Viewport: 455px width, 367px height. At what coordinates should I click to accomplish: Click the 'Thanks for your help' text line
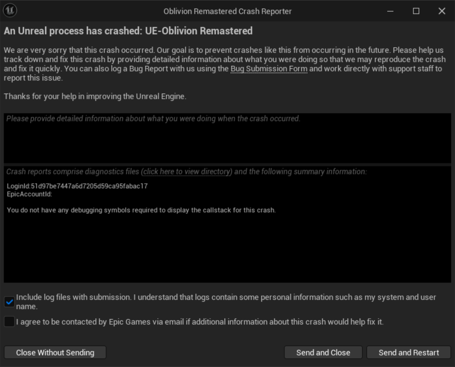tap(95, 96)
